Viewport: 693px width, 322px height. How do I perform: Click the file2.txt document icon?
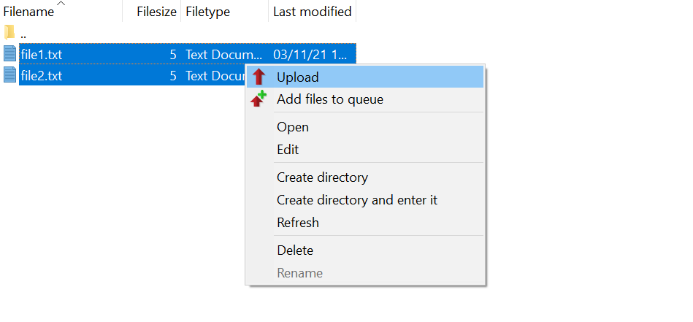pyautogui.click(x=9, y=74)
